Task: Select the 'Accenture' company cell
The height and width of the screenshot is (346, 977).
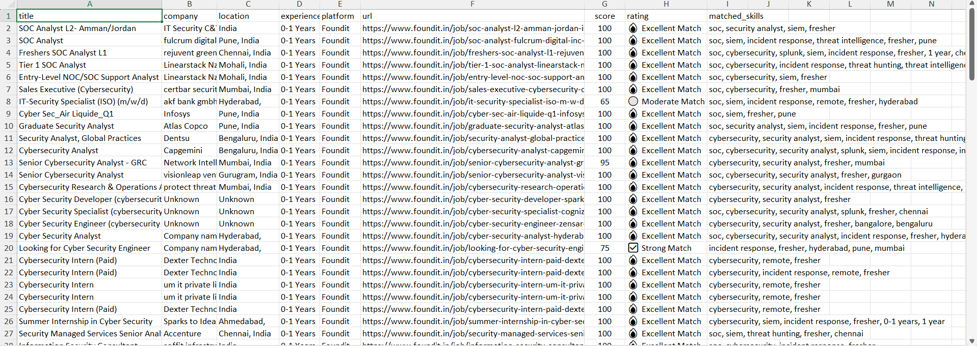Action: pos(190,334)
